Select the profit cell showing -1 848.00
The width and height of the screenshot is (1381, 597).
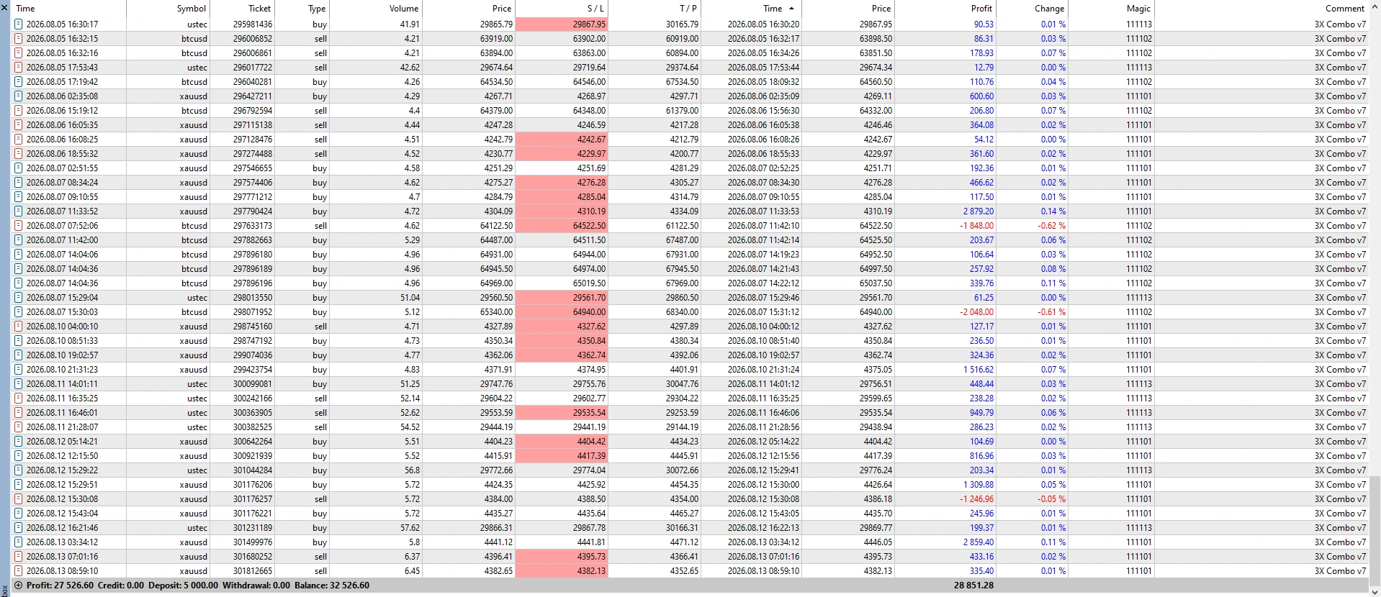(976, 226)
